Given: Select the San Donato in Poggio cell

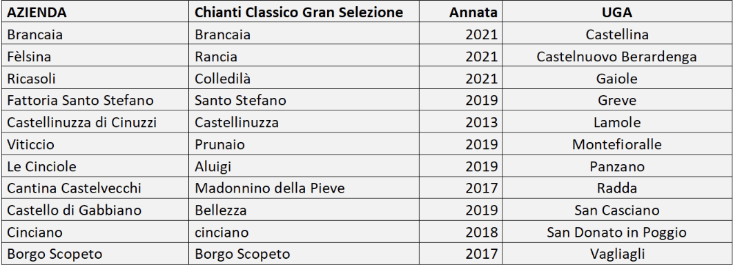Looking at the screenshot, I should [x=616, y=233].
